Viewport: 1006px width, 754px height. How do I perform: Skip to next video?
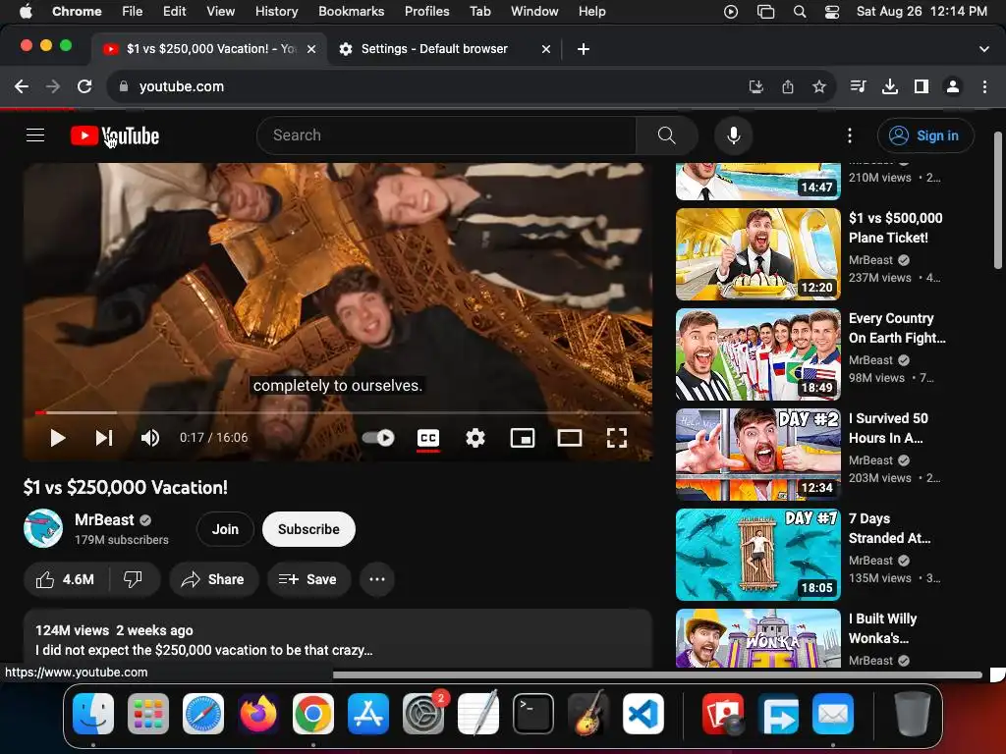104,438
